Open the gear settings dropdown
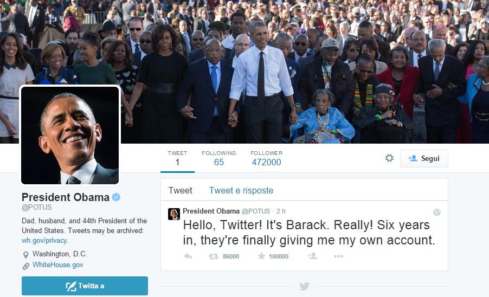 coord(389,158)
